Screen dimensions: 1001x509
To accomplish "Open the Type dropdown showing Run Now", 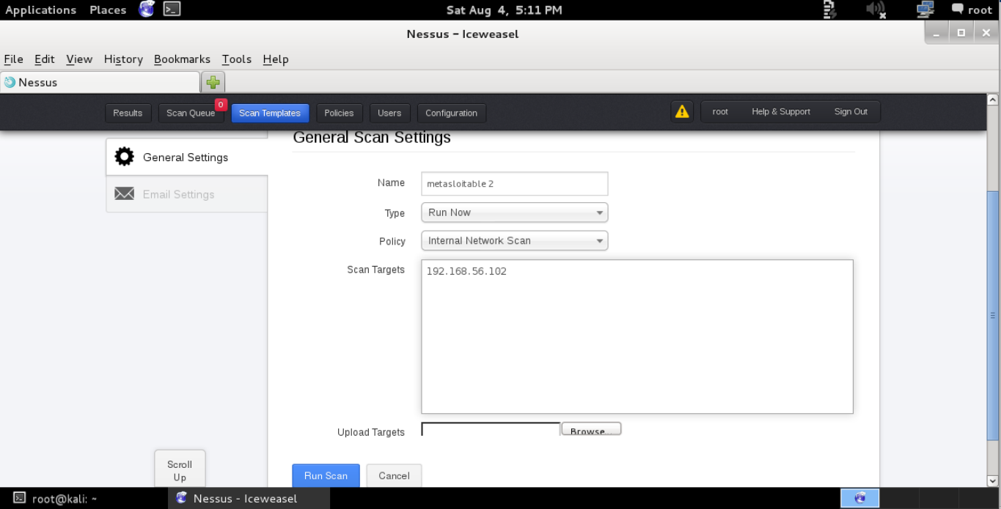I will [514, 212].
